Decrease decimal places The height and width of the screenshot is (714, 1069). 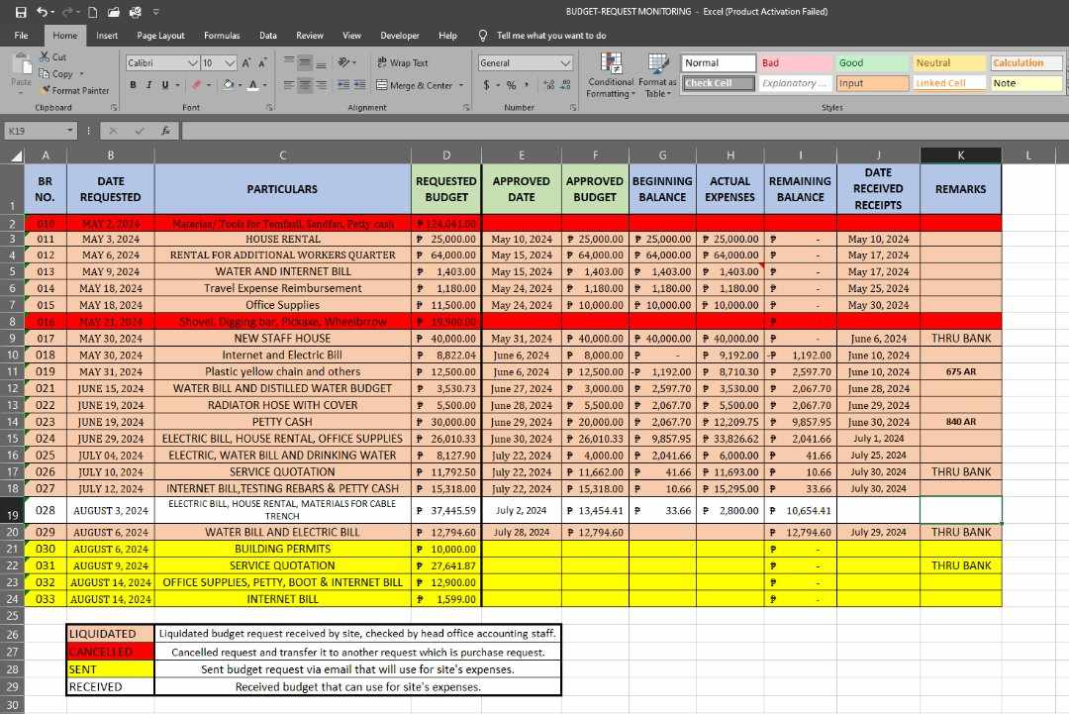click(566, 85)
